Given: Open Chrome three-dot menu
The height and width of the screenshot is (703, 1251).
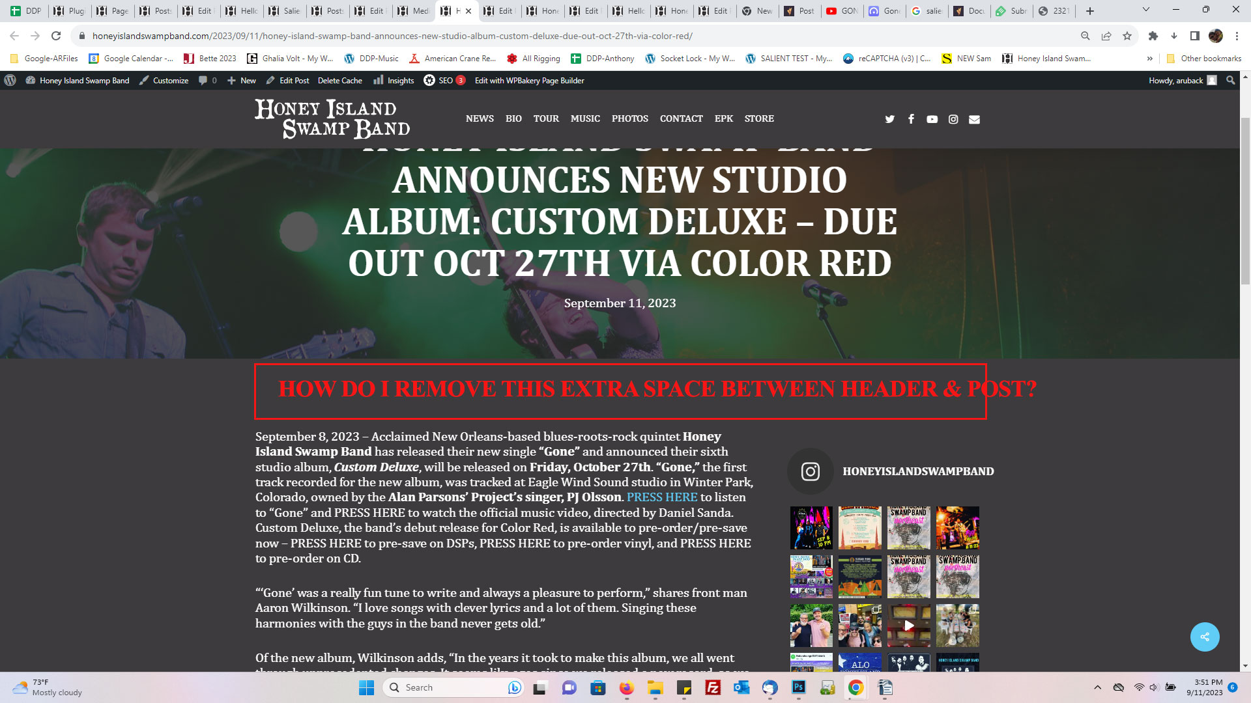Looking at the screenshot, I should (x=1237, y=36).
